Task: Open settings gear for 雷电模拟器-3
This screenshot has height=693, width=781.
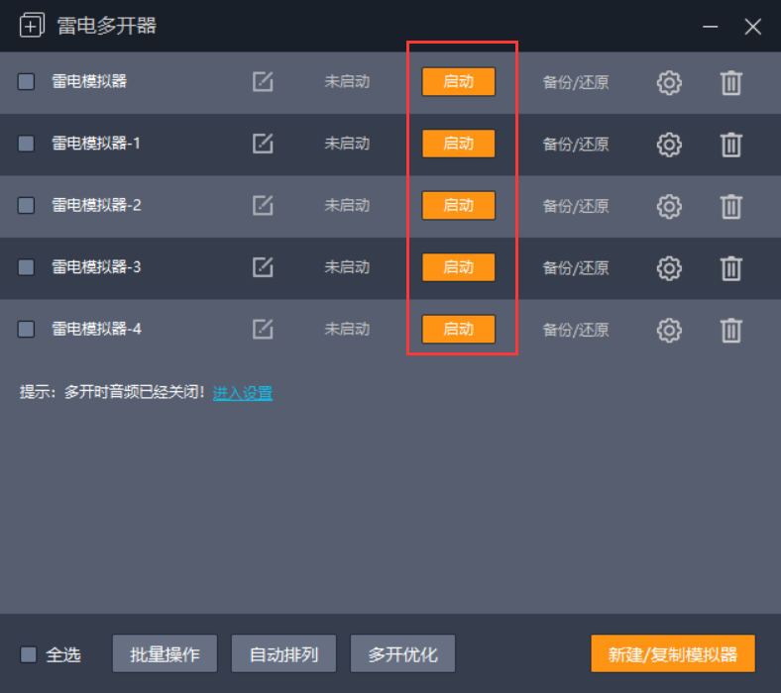Action: point(669,268)
